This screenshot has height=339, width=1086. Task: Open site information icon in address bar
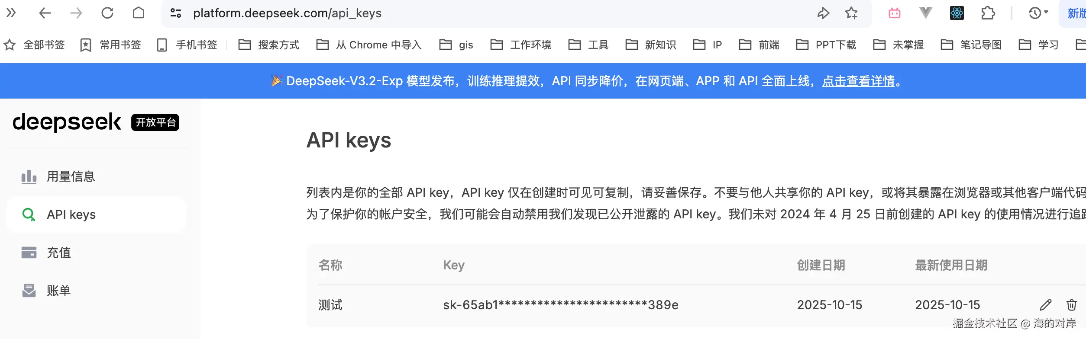click(176, 13)
